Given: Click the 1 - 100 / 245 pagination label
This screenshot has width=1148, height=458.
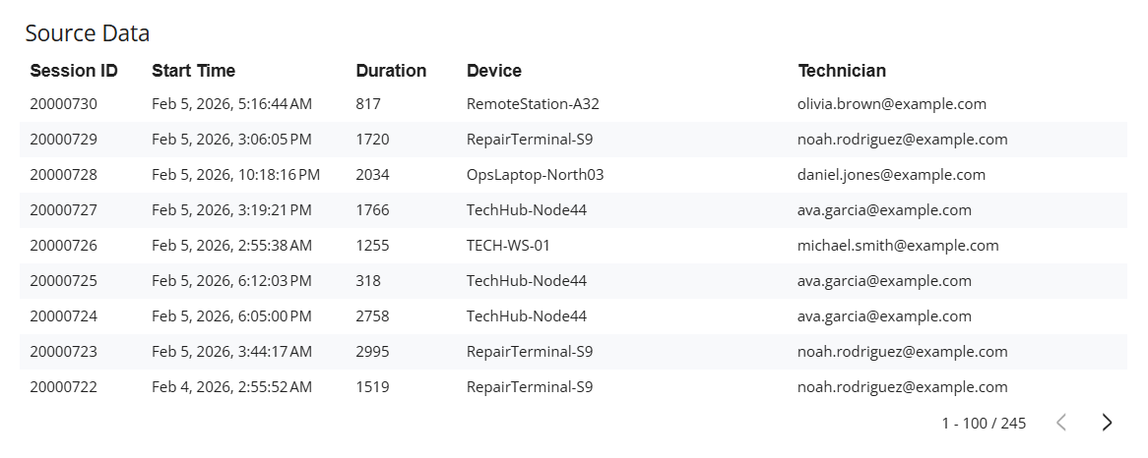Looking at the screenshot, I should click(983, 423).
